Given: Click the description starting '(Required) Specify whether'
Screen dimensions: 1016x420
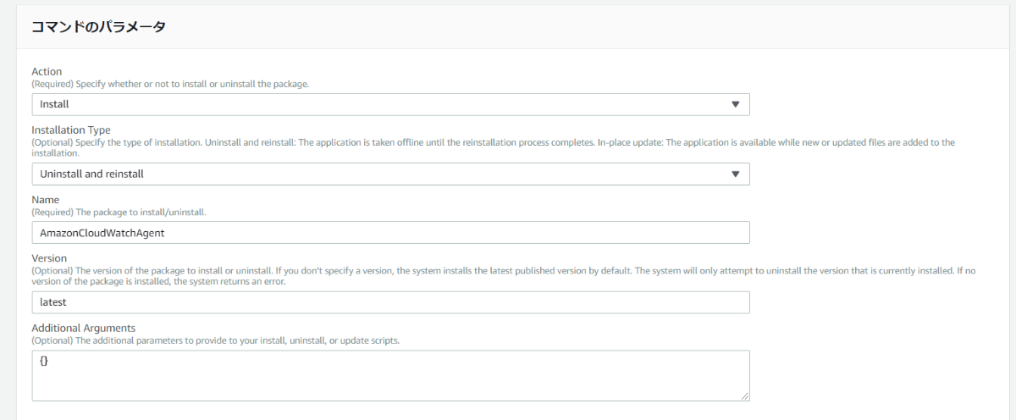Looking at the screenshot, I should coord(170,84).
